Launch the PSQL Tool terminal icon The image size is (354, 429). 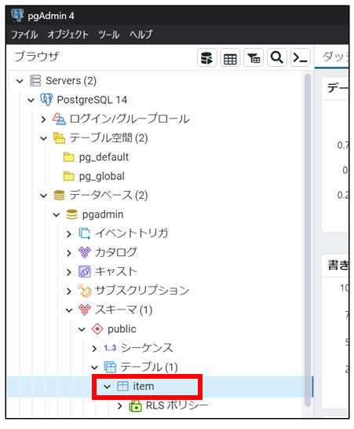pyautogui.click(x=300, y=57)
